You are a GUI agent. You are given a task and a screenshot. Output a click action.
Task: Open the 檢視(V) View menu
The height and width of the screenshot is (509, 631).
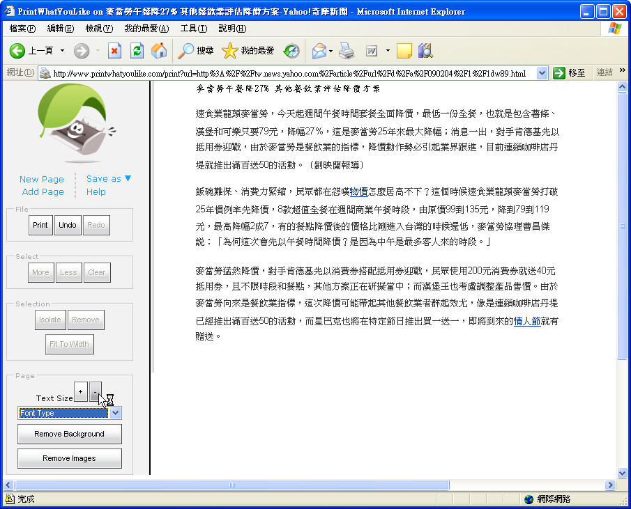(x=99, y=29)
